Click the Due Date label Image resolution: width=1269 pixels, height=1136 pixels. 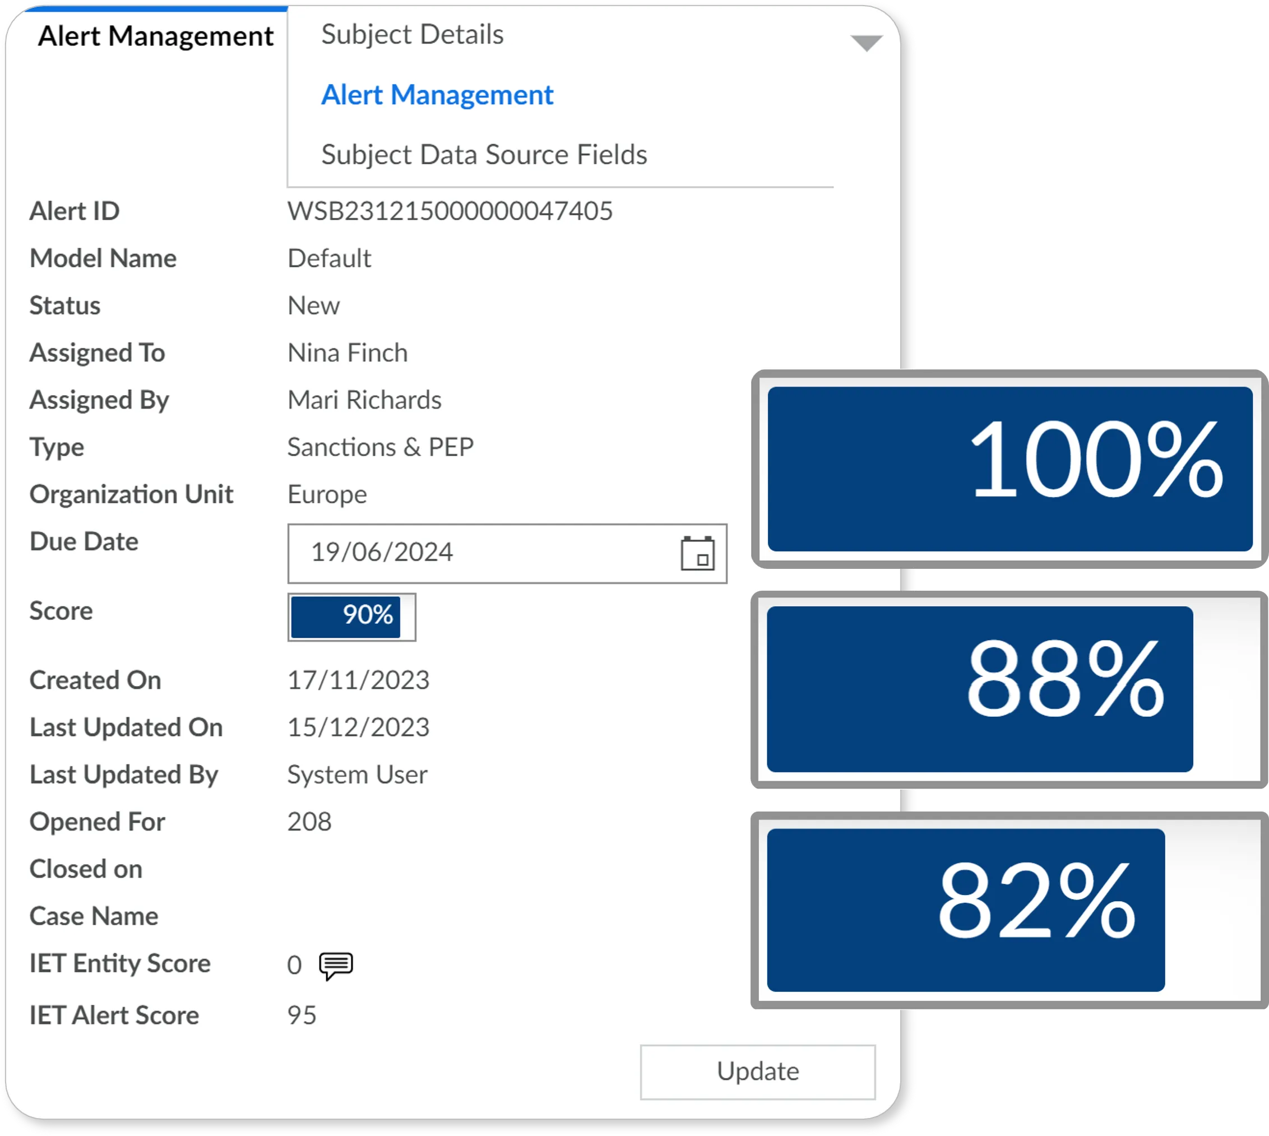coord(84,541)
